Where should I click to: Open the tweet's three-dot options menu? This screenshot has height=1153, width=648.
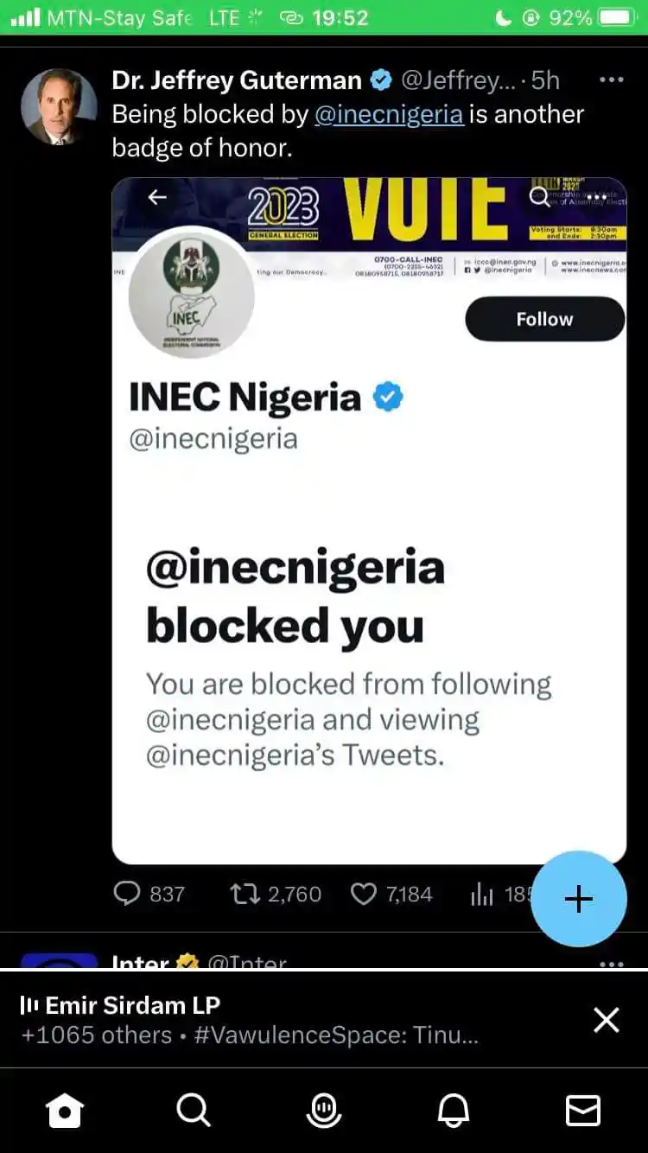tap(612, 79)
